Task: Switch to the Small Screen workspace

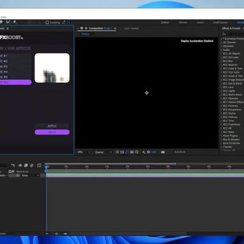Action: (x=220, y=22)
